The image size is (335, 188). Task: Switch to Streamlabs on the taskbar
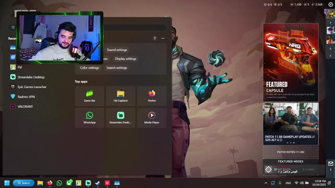click(x=88, y=183)
